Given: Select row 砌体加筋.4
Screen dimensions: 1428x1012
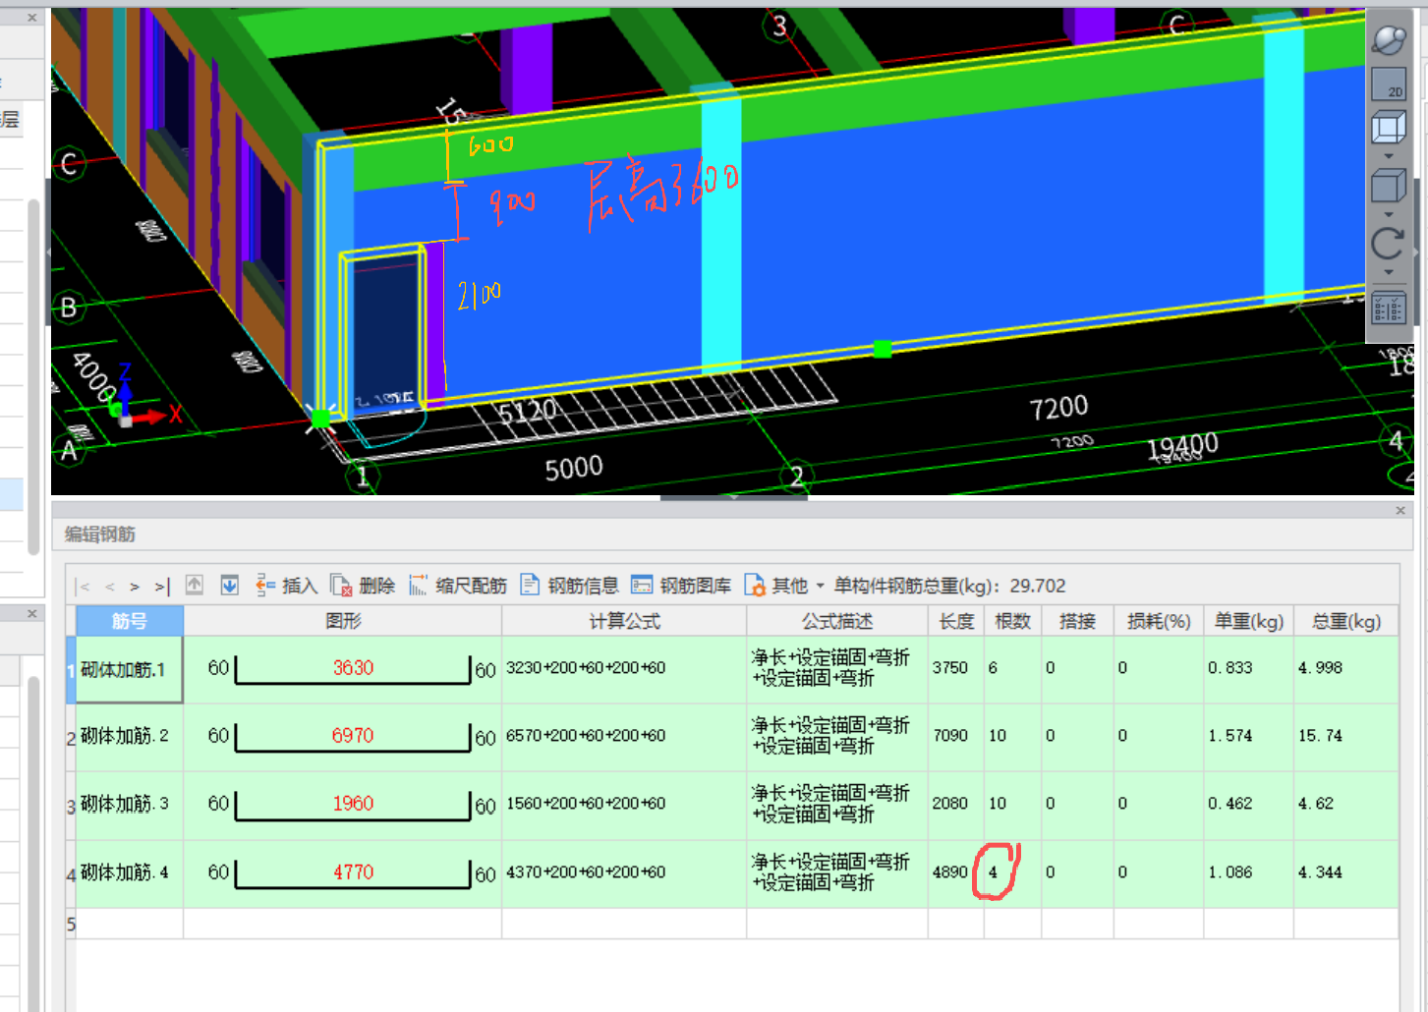Looking at the screenshot, I should pos(129,871).
